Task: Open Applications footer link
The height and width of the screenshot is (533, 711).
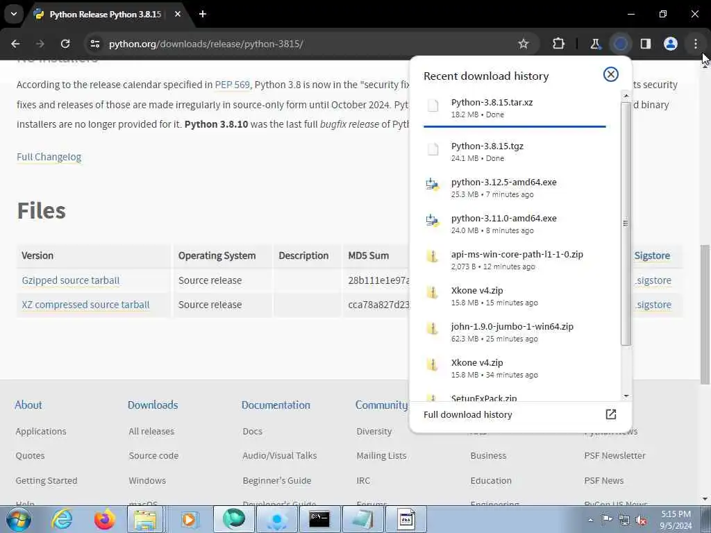Action: coord(41,432)
